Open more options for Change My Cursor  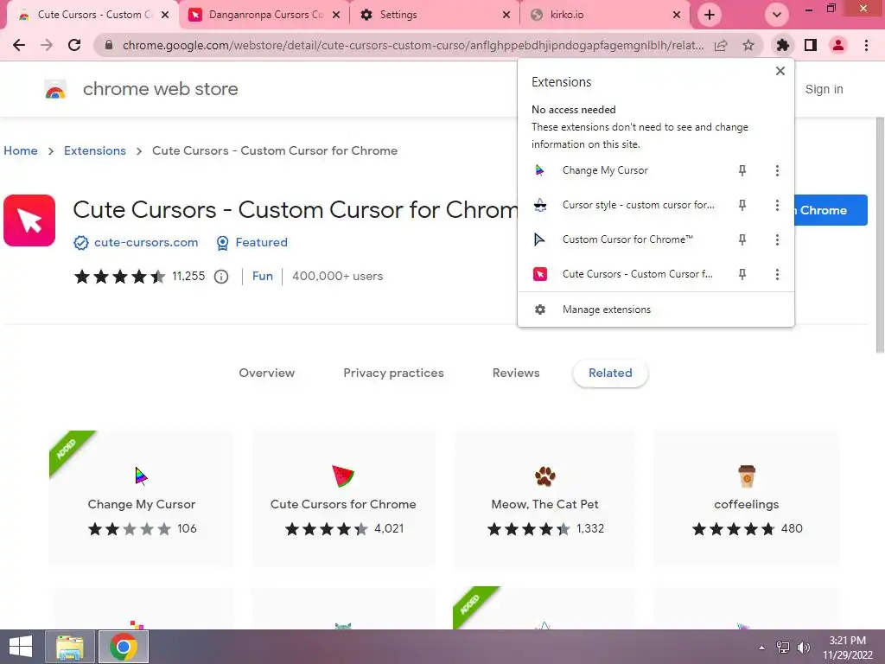[777, 170]
